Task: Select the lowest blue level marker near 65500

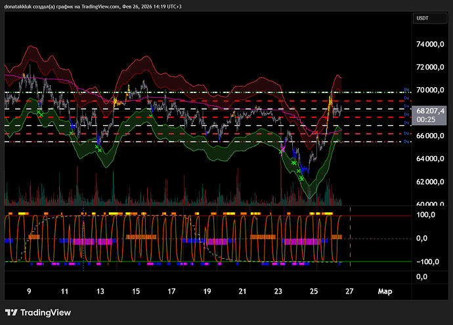Action: [406, 141]
